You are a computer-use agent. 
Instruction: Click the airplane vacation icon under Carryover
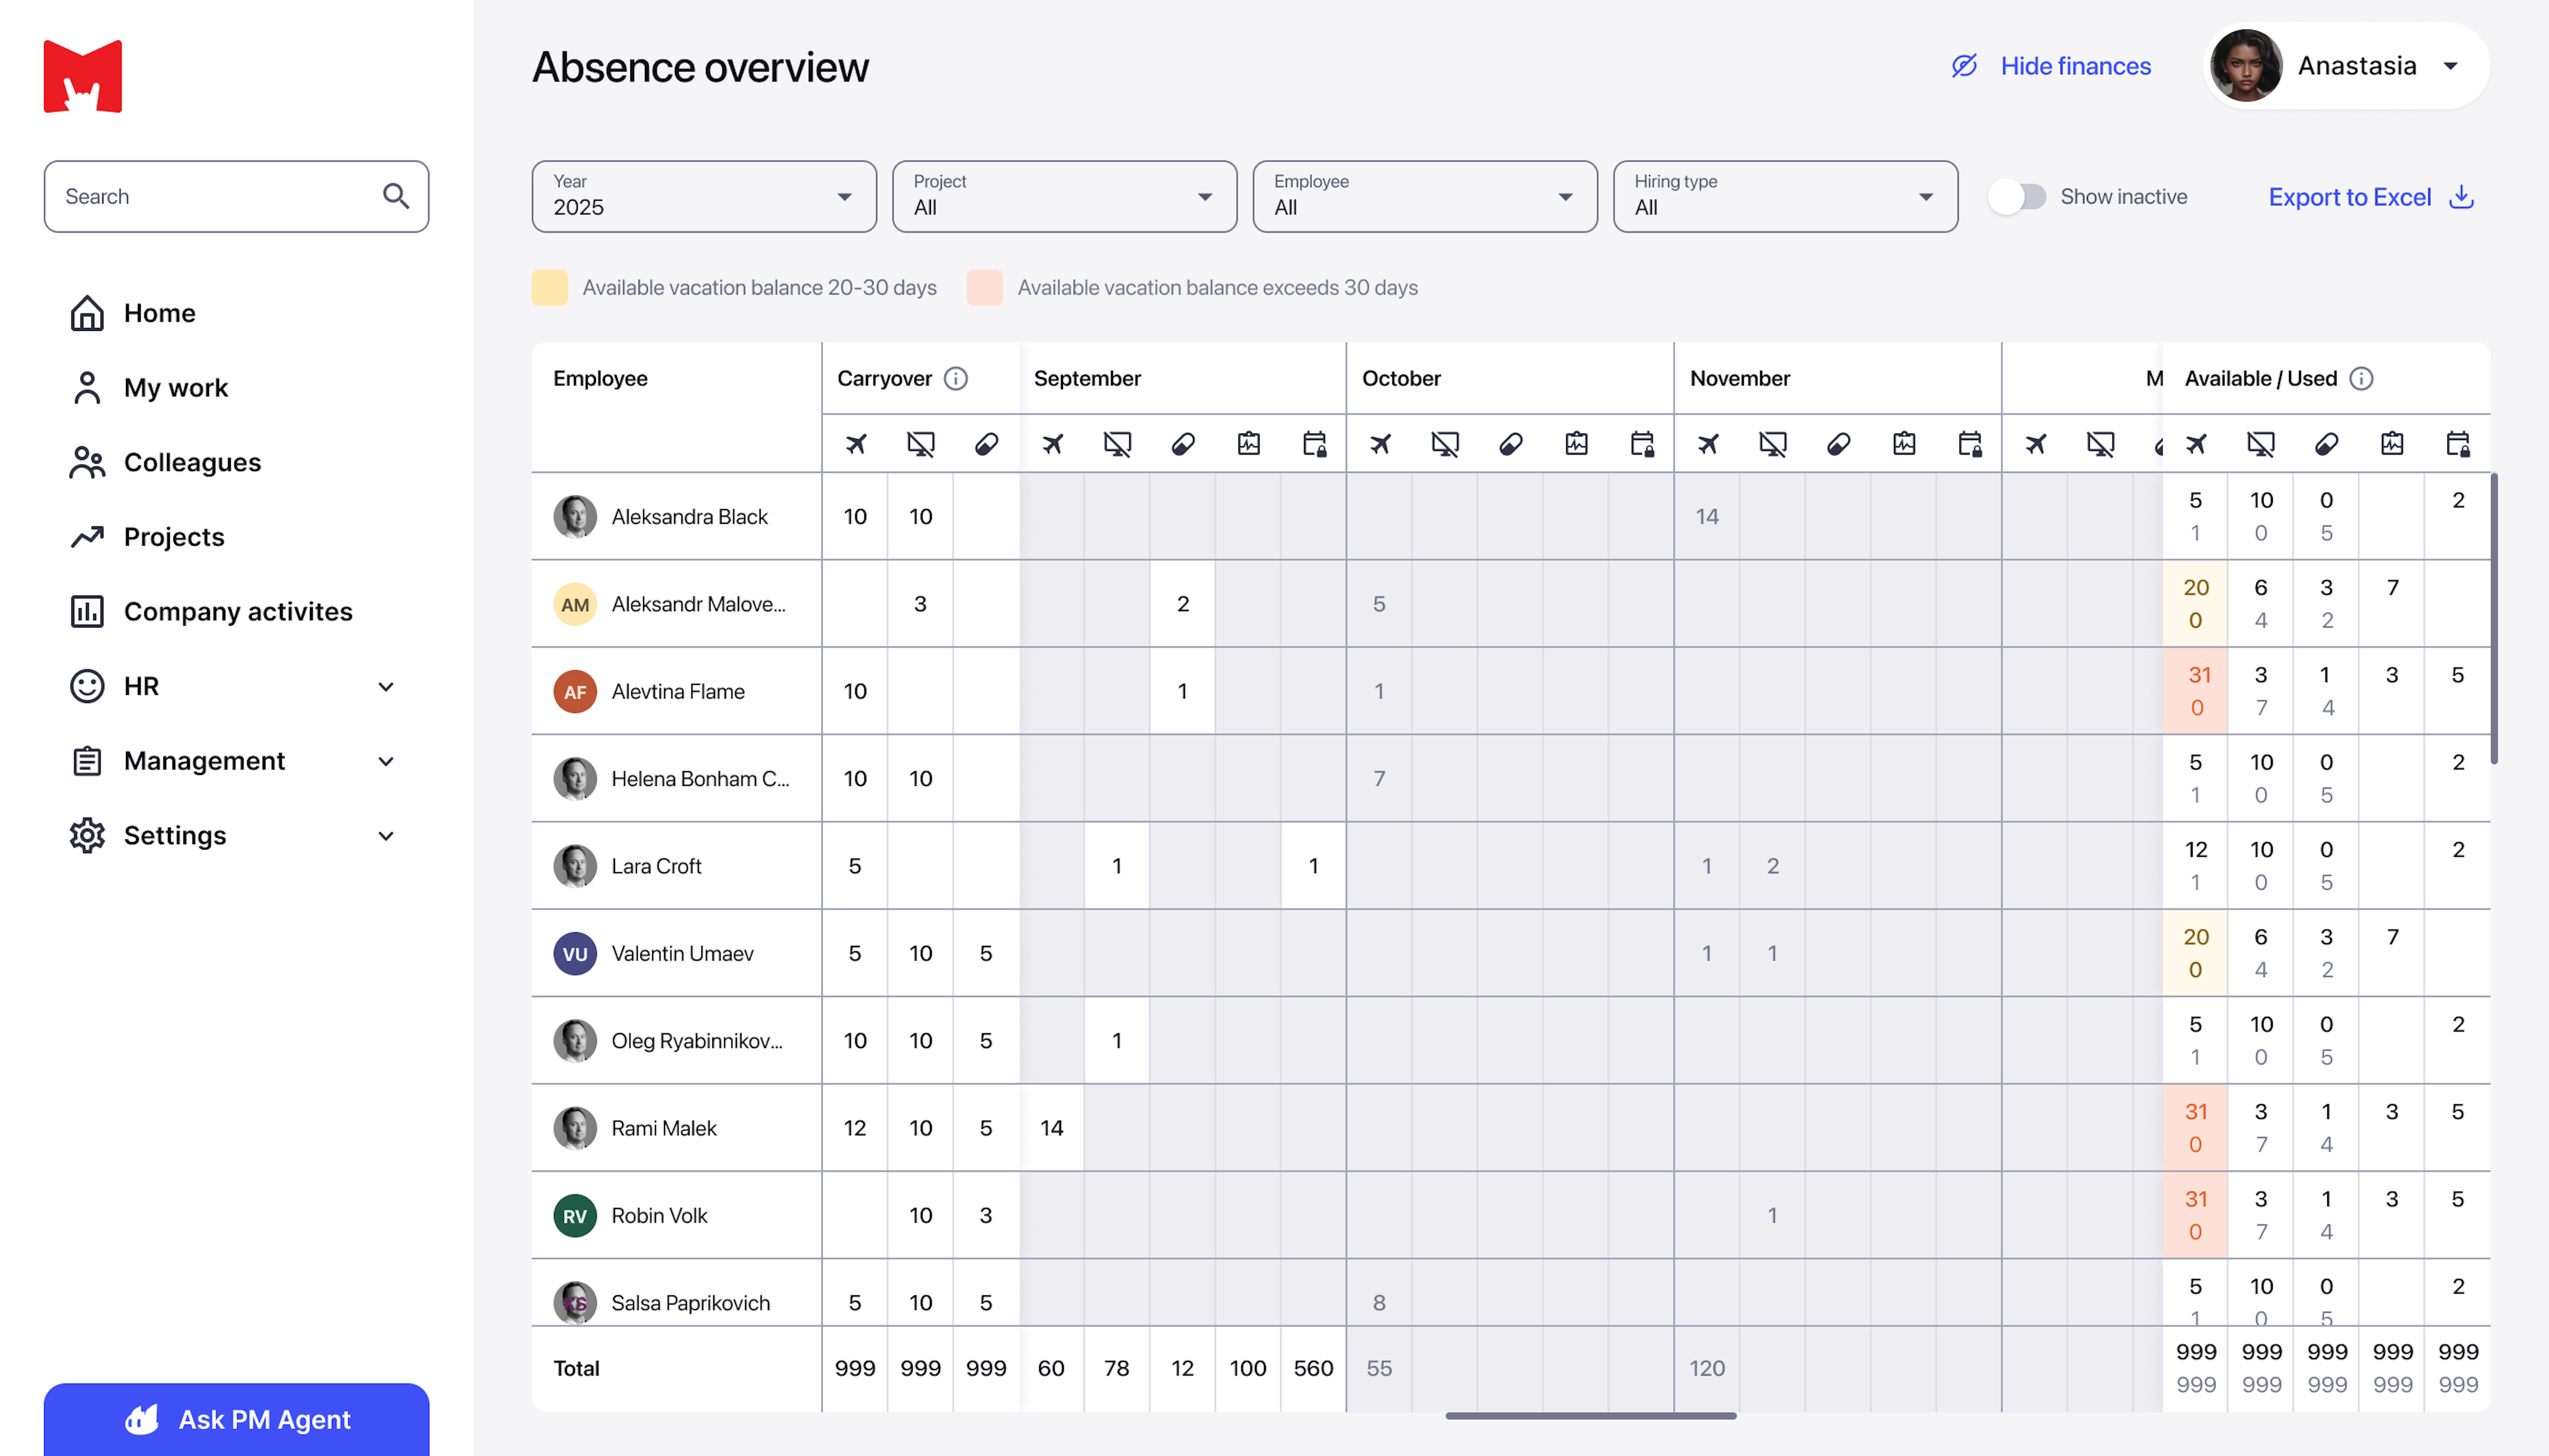pyautogui.click(x=855, y=444)
